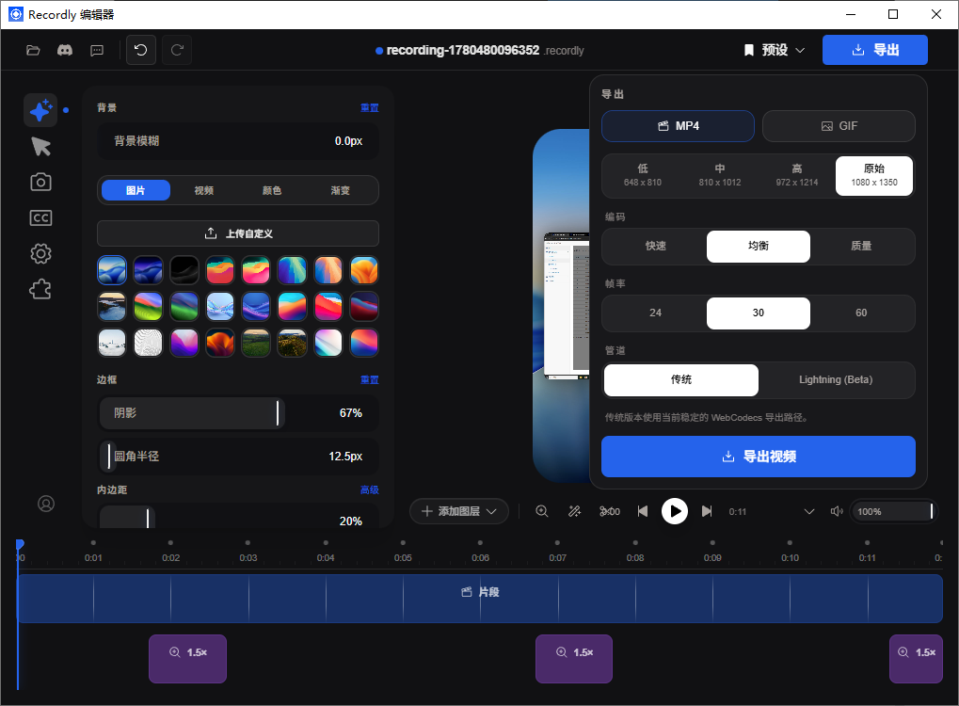The width and height of the screenshot is (959, 706).
Task: Open the settings gear panel in the sidebar
Action: coord(41,253)
